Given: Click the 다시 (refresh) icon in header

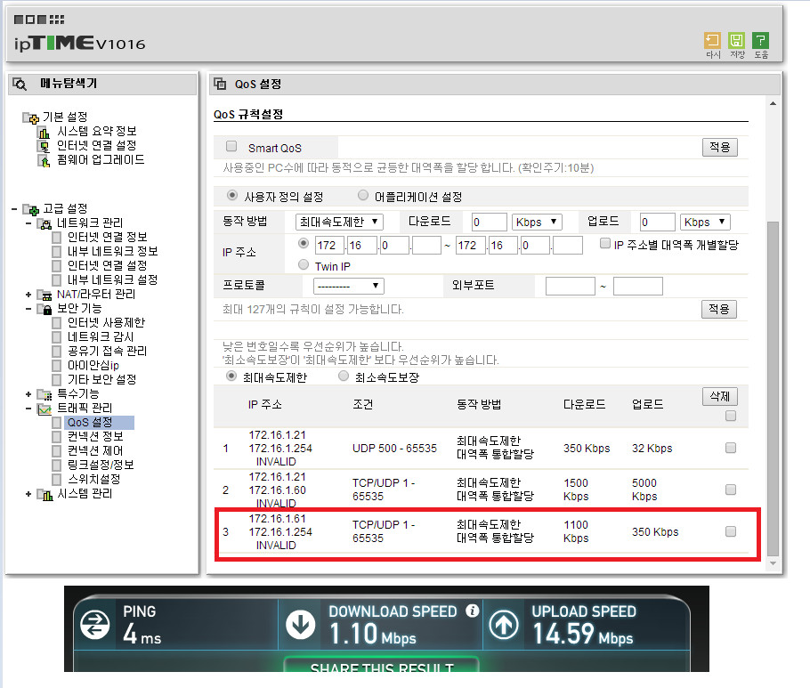Looking at the screenshot, I should pos(712,41).
